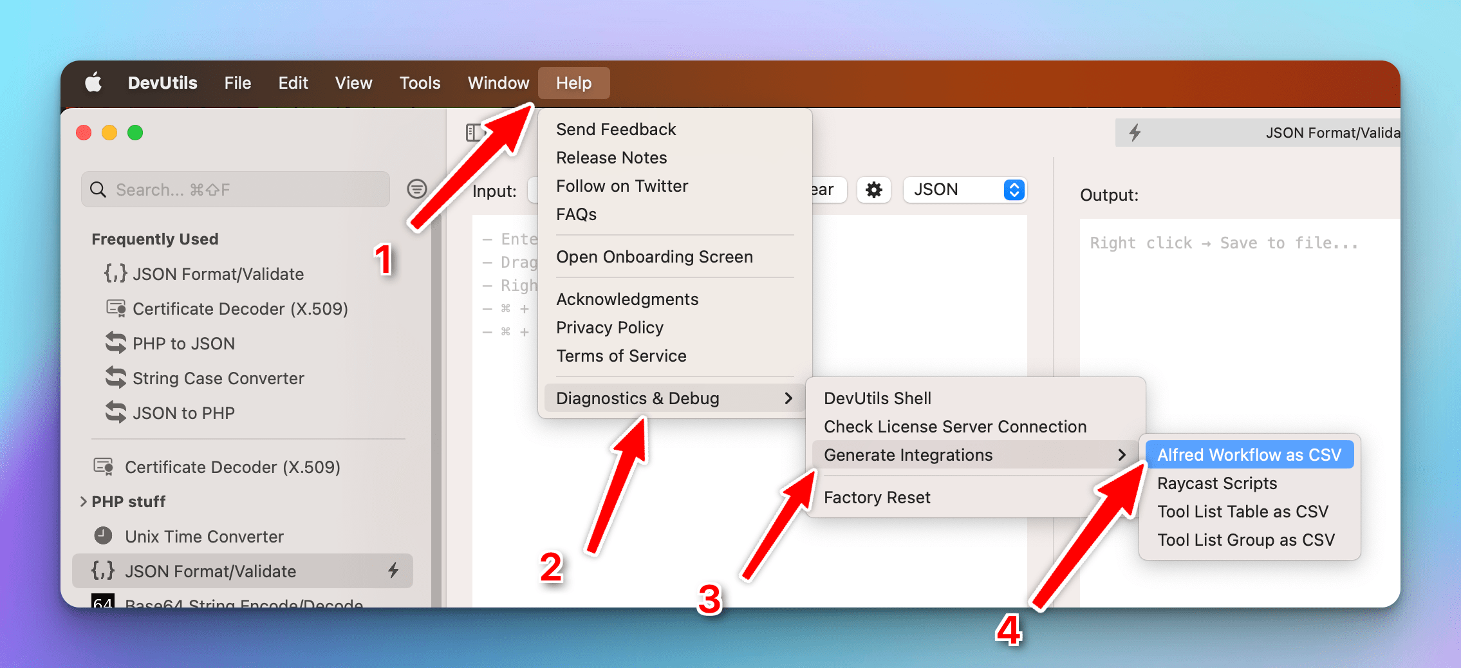1461x668 pixels.
Task: Toggle the sidebar panel icon
Action: click(474, 133)
